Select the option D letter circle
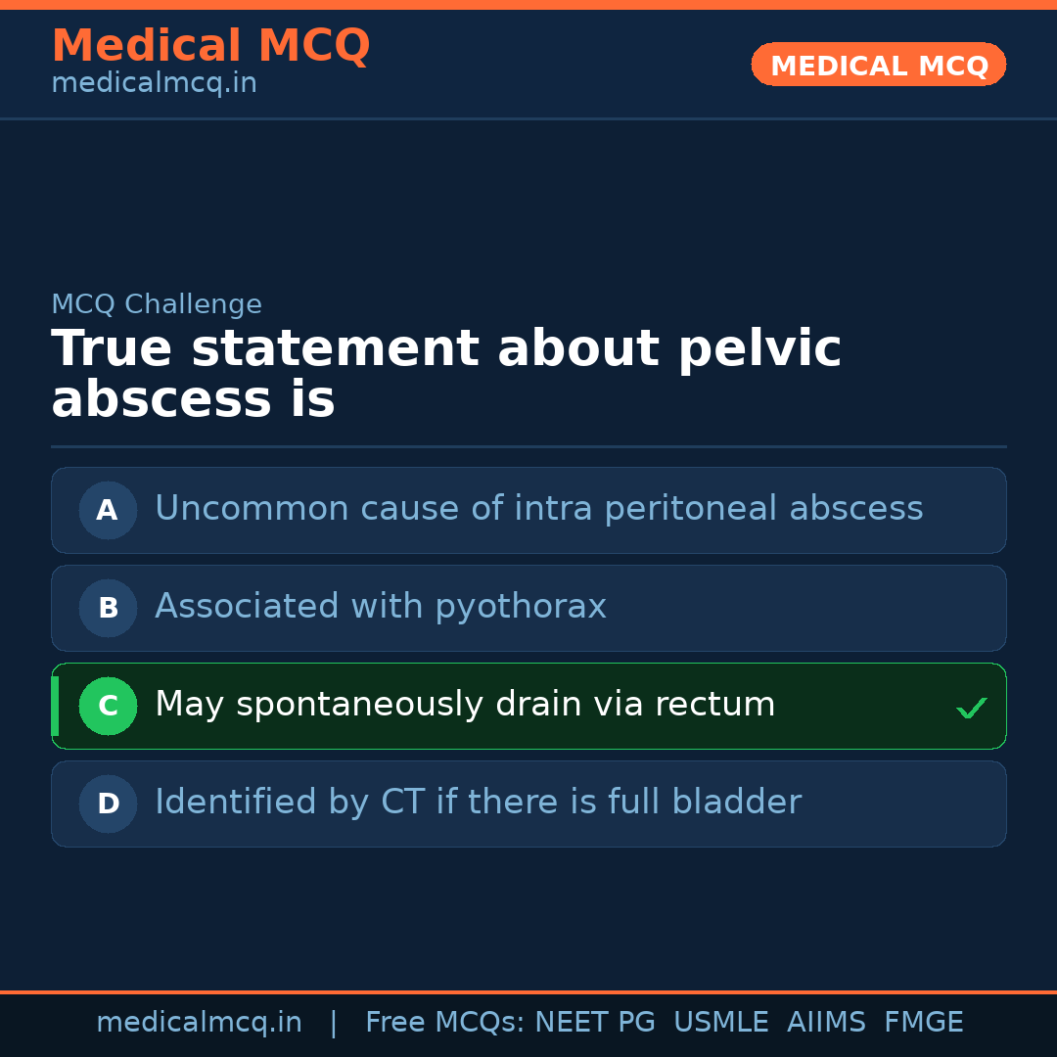1057x1057 pixels. click(108, 804)
